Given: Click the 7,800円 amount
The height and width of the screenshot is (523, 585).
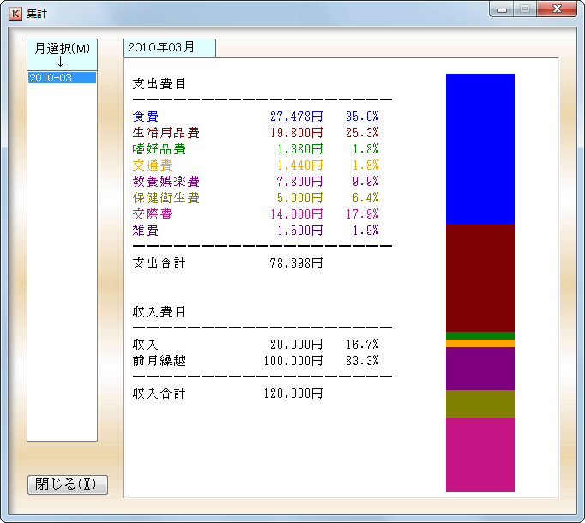Looking at the screenshot, I should pos(300,182).
